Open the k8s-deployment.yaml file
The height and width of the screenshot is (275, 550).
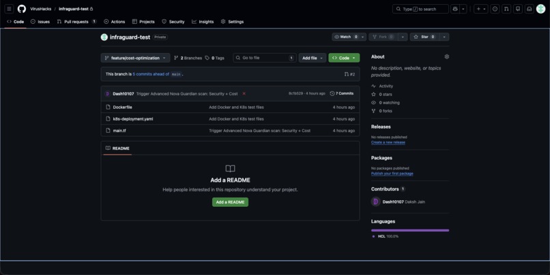[133, 119]
